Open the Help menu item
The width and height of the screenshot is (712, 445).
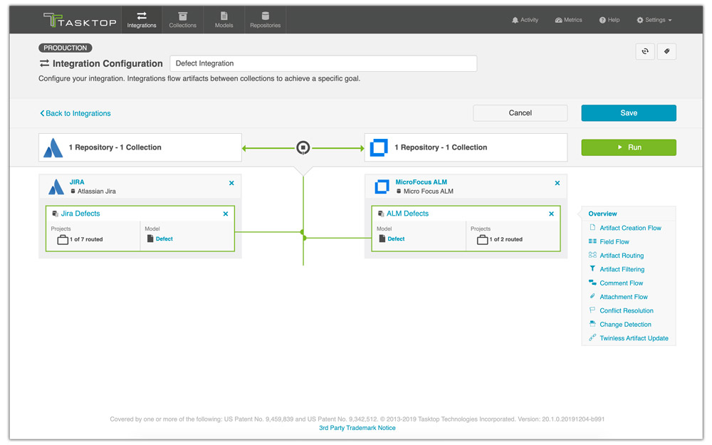point(609,20)
